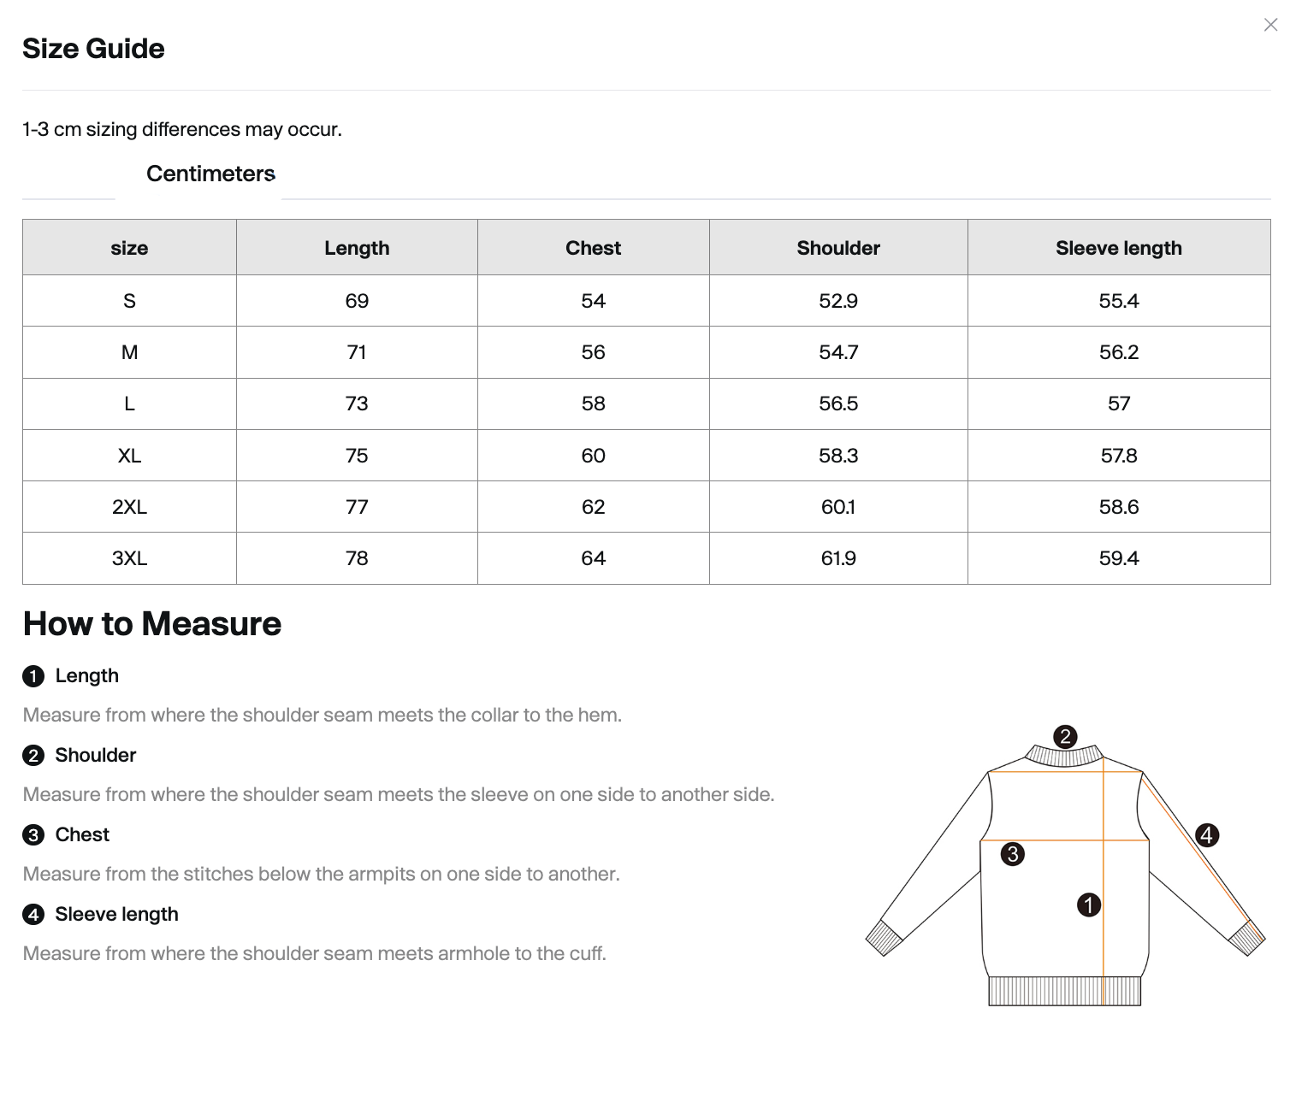The width and height of the screenshot is (1296, 1096).
Task: Select the 2XL size label
Action: (129, 506)
